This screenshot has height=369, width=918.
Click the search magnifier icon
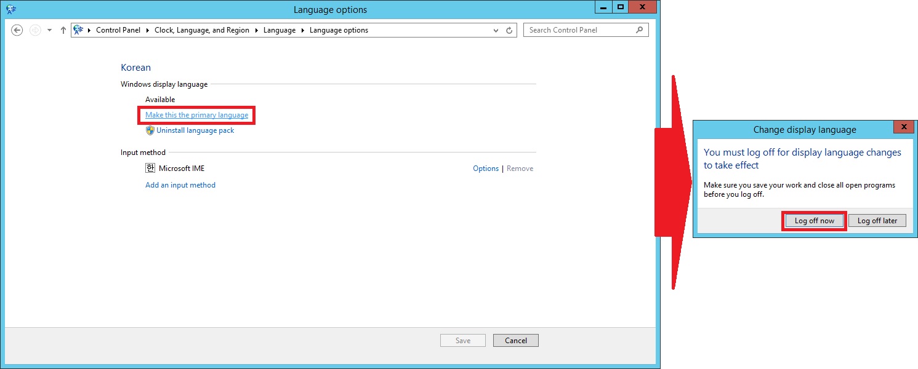tap(639, 30)
